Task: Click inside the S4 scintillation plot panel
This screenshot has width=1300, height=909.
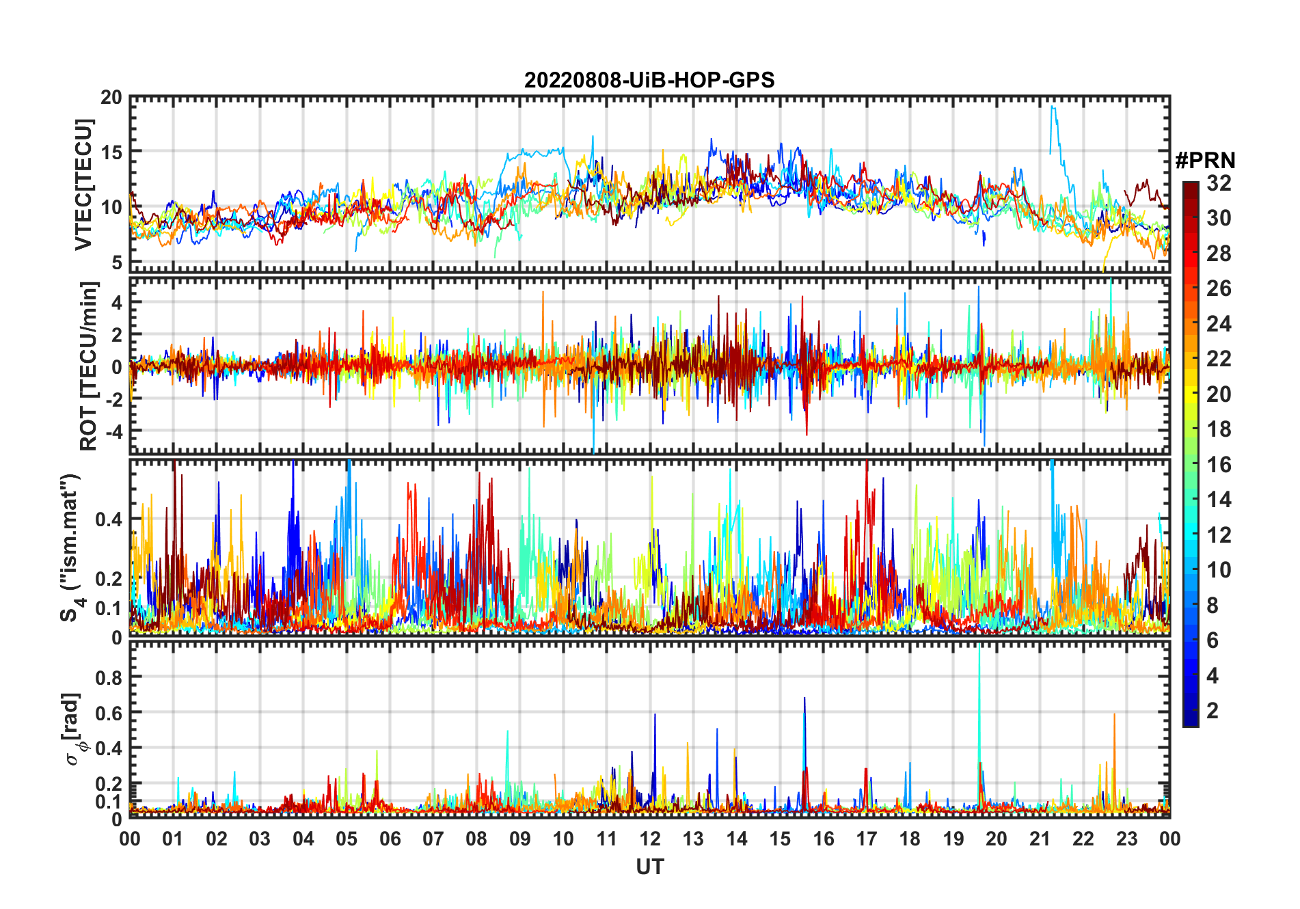Action: point(650,547)
